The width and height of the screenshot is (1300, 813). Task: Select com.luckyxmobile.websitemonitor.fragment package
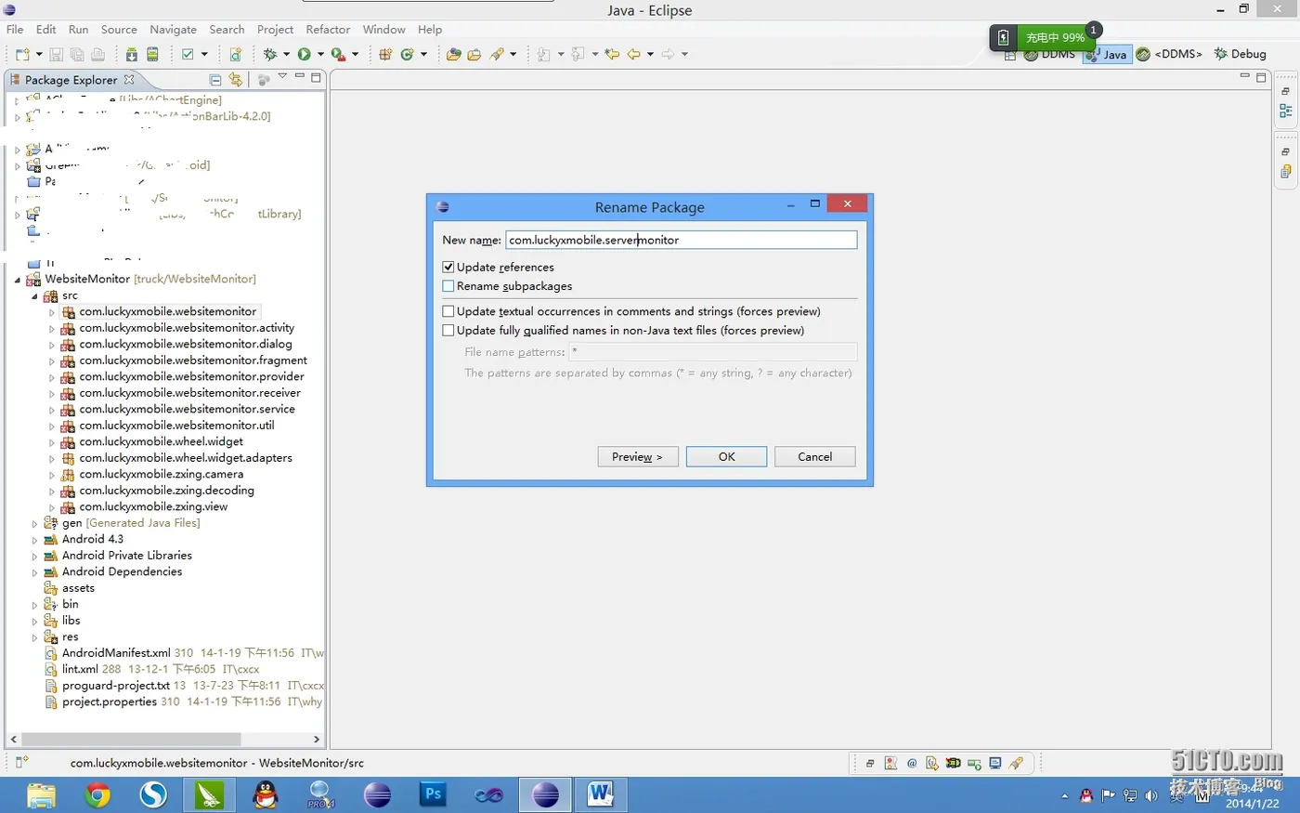tap(193, 361)
